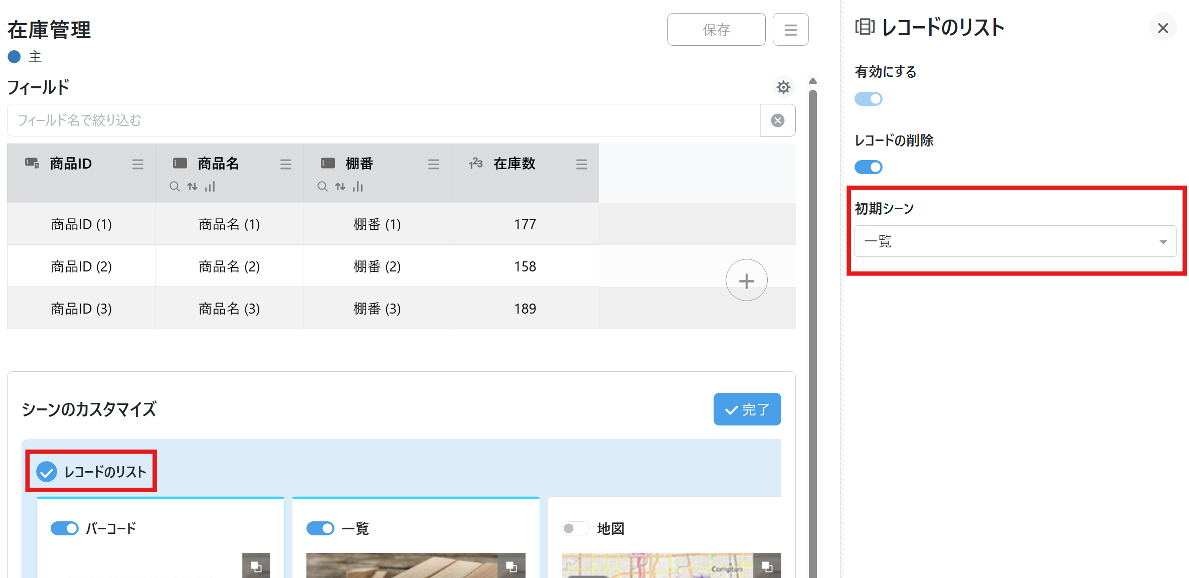Enable the 地図 scene toggle
The height and width of the screenshot is (578, 1189).
(575, 528)
